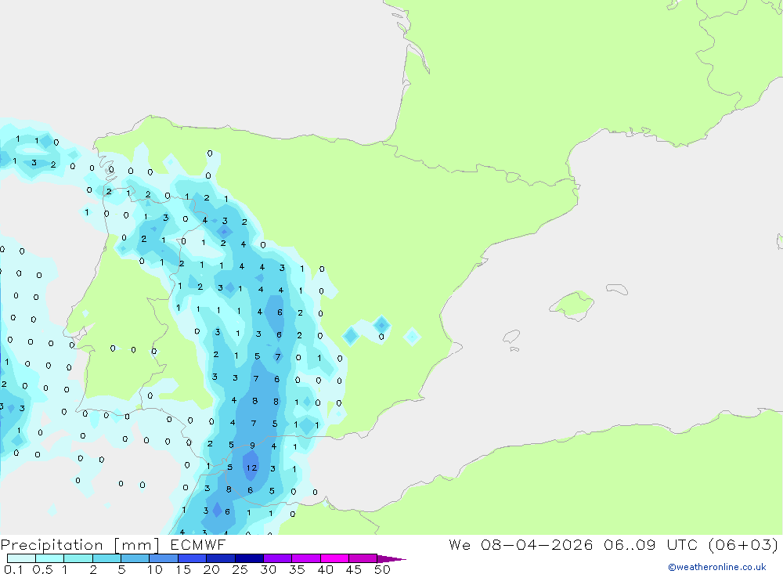Click the legend swatch between 40 and 45
The image size is (783, 574).
pyautogui.click(x=334, y=558)
